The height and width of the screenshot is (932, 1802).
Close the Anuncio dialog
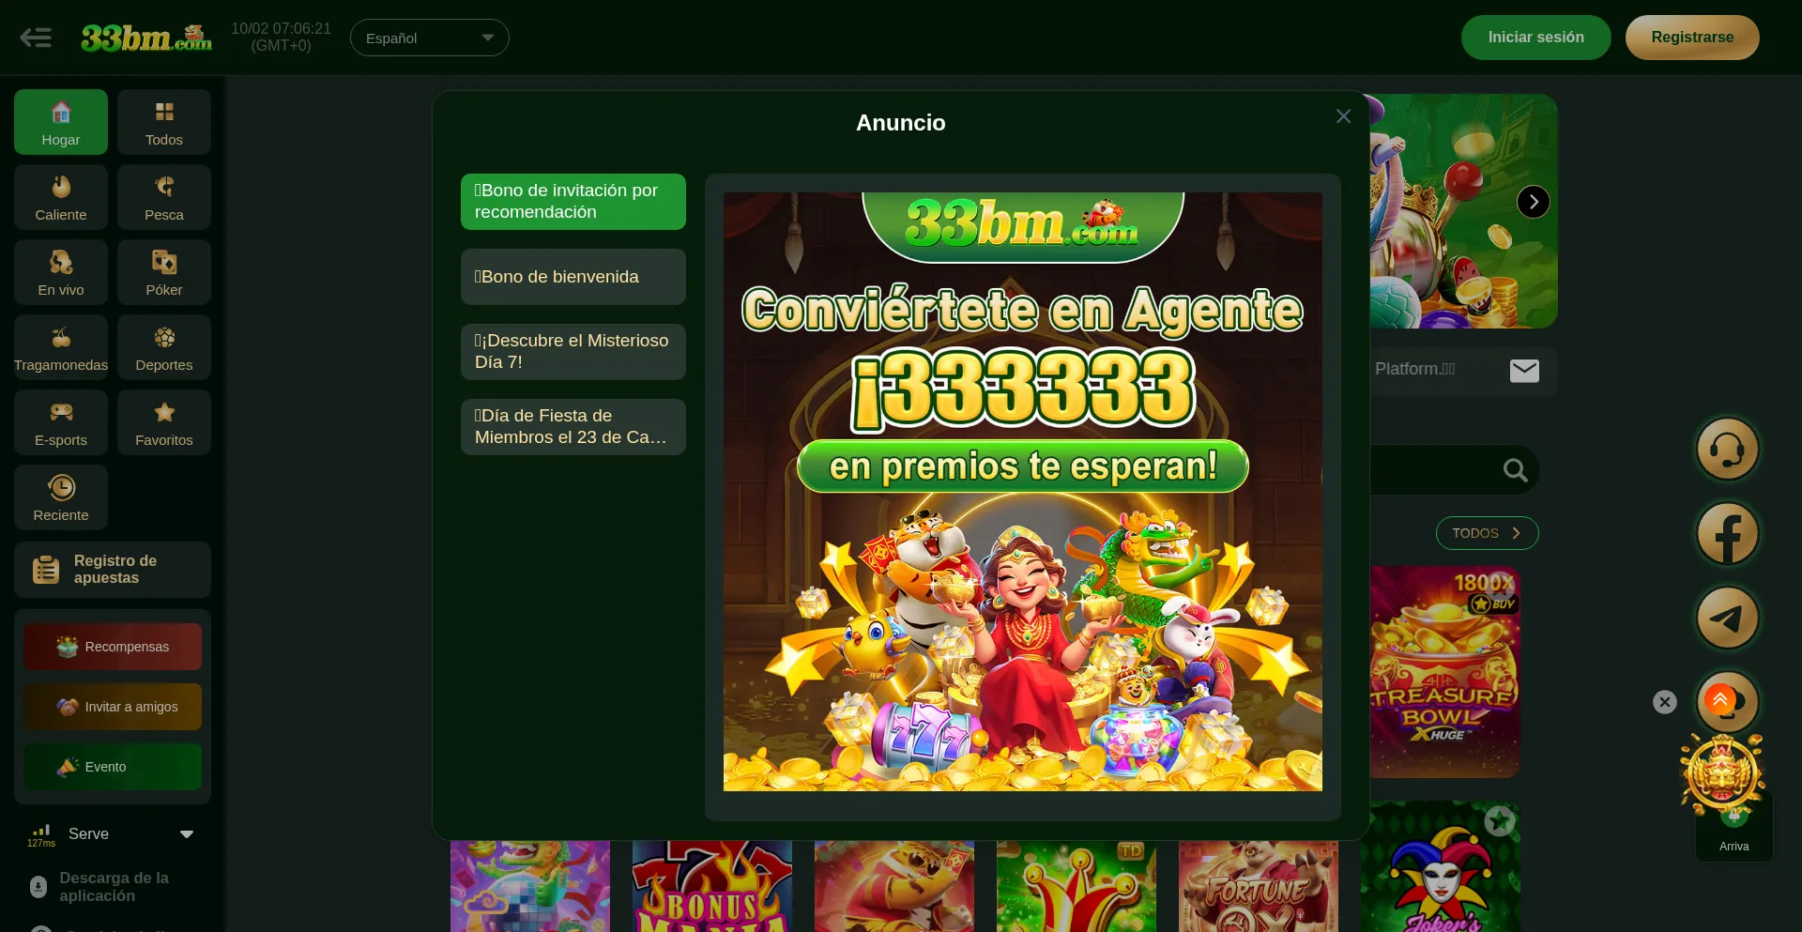click(1343, 116)
